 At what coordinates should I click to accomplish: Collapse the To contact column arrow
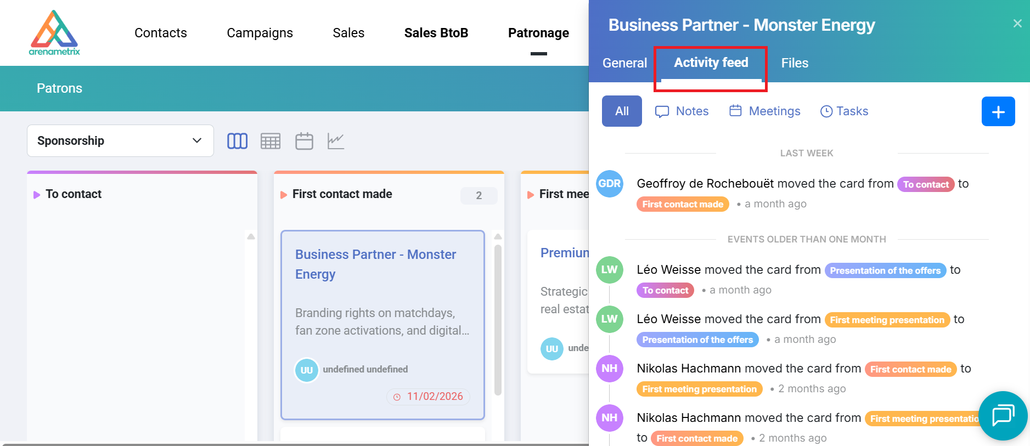pyautogui.click(x=37, y=195)
